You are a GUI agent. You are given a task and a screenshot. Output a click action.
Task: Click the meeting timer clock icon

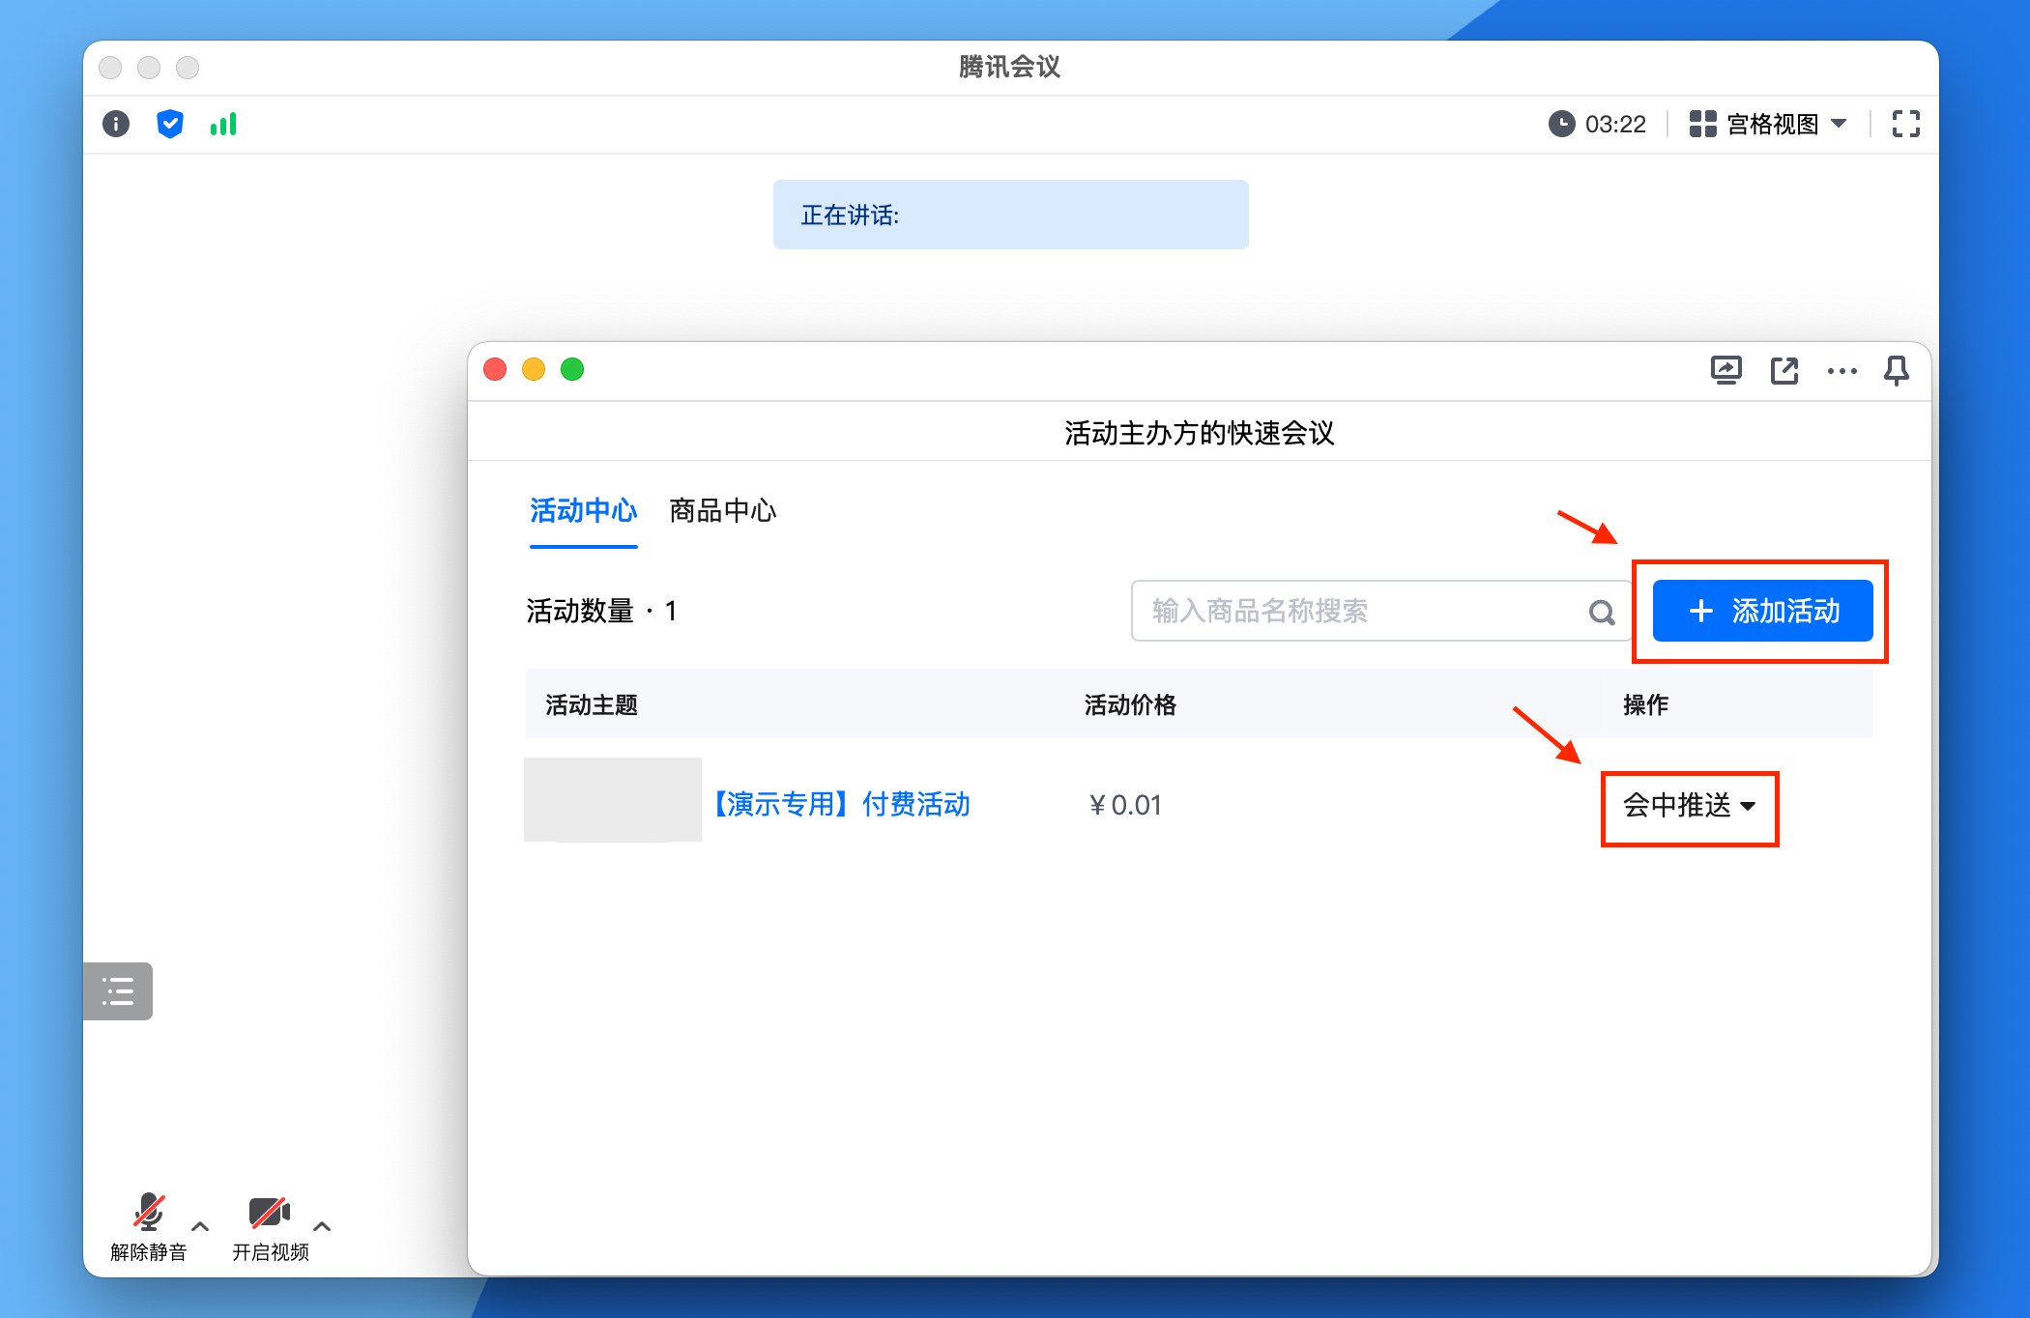pyautogui.click(x=1561, y=124)
